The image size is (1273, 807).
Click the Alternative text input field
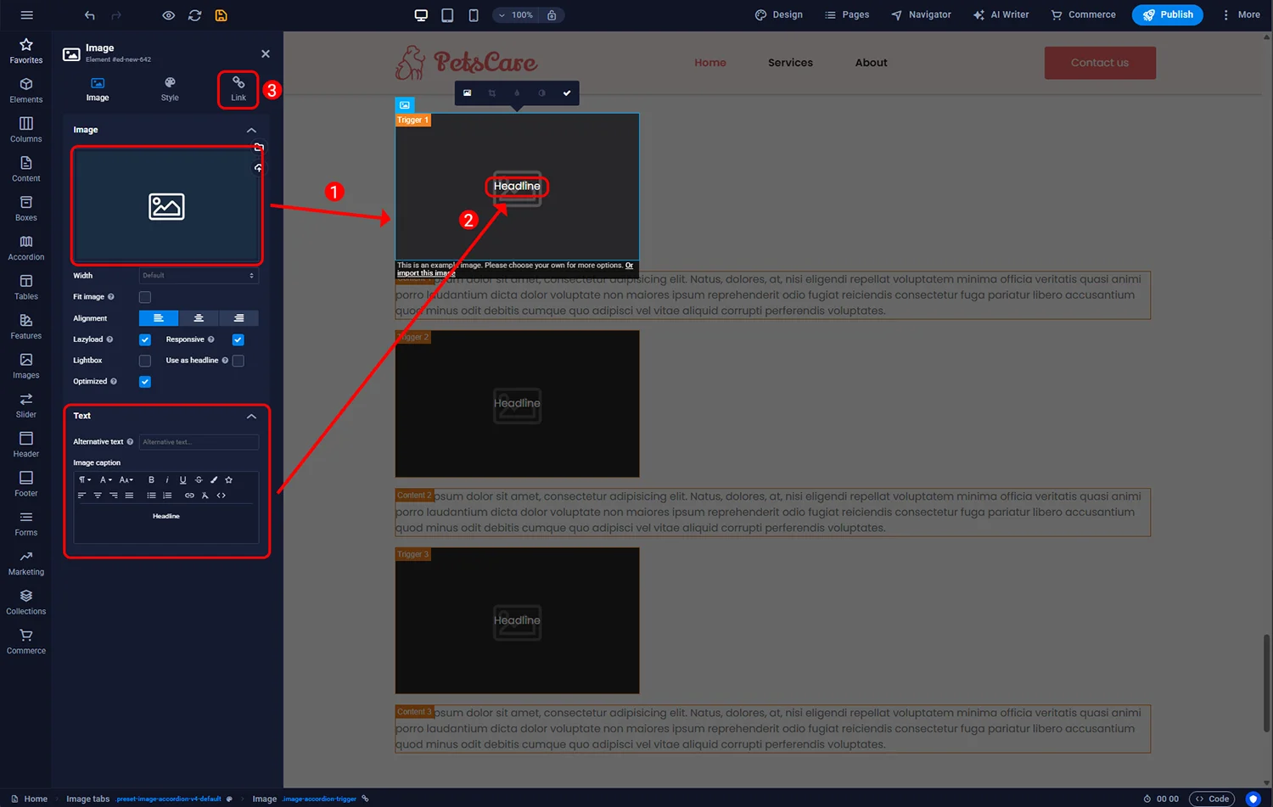coord(199,442)
